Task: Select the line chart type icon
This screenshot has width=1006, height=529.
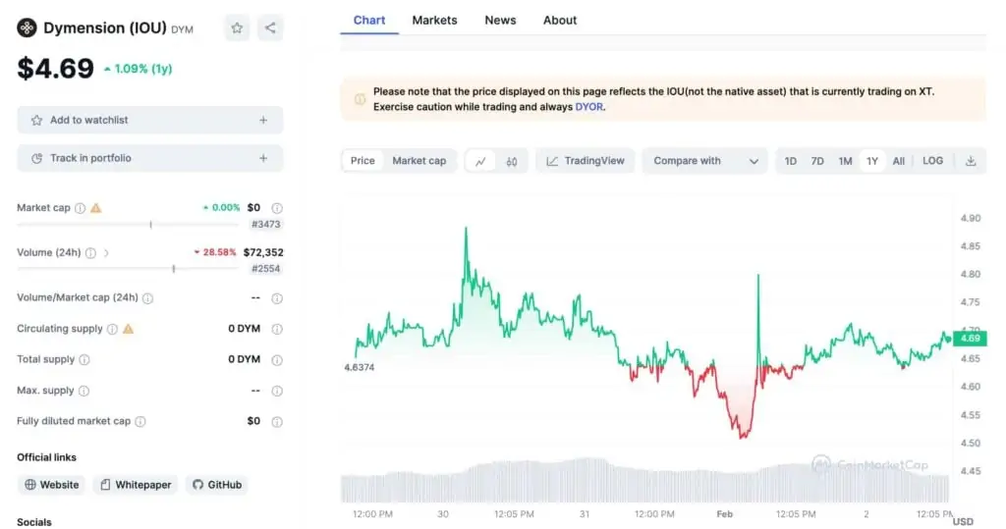Action: (480, 161)
